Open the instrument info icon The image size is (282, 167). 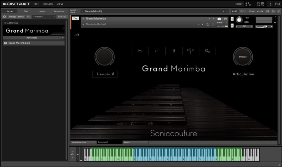[x=225, y=19]
